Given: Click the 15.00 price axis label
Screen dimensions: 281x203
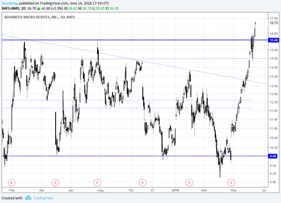Looking at the screenshot, I should [x=274, y=50].
